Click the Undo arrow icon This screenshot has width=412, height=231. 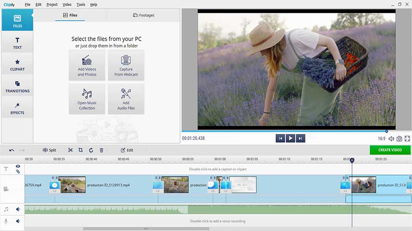point(12,150)
